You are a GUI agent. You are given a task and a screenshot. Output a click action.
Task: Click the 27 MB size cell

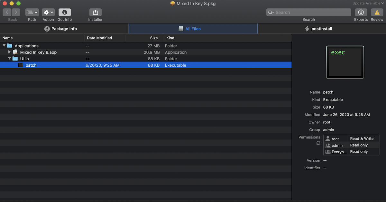154,46
